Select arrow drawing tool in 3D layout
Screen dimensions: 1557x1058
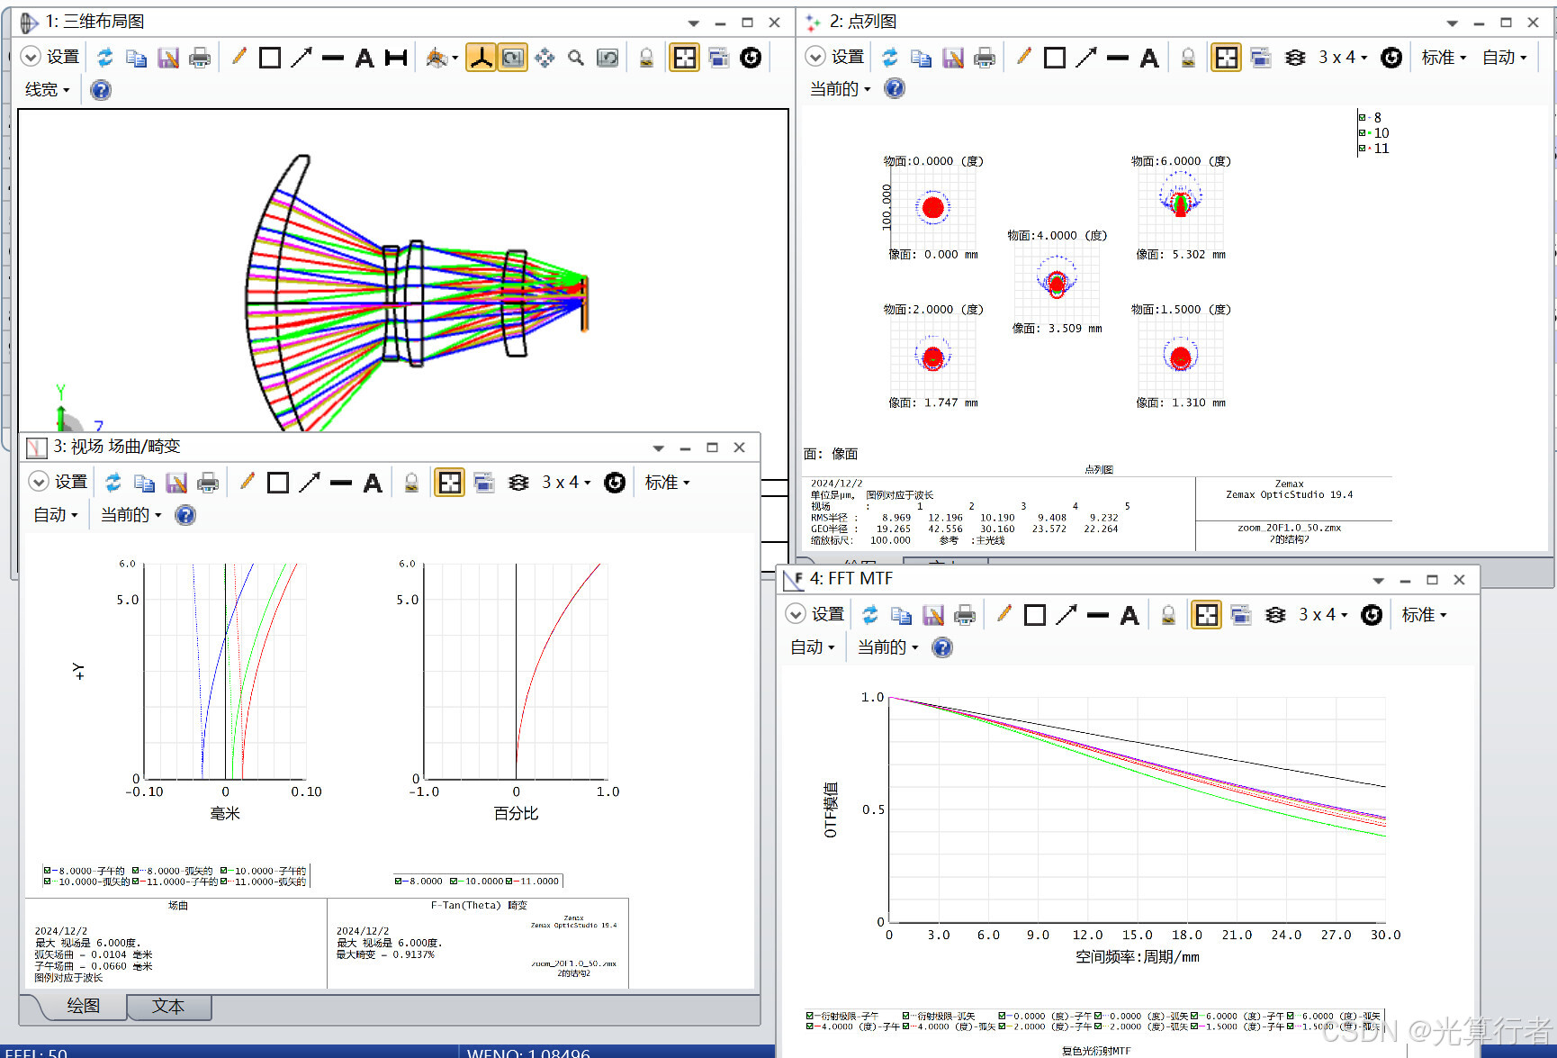tap(301, 58)
